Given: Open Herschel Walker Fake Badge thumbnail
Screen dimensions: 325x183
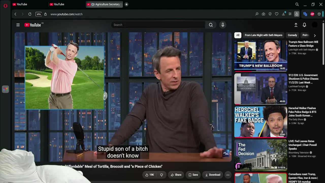Looking at the screenshot, I should 261,122.
